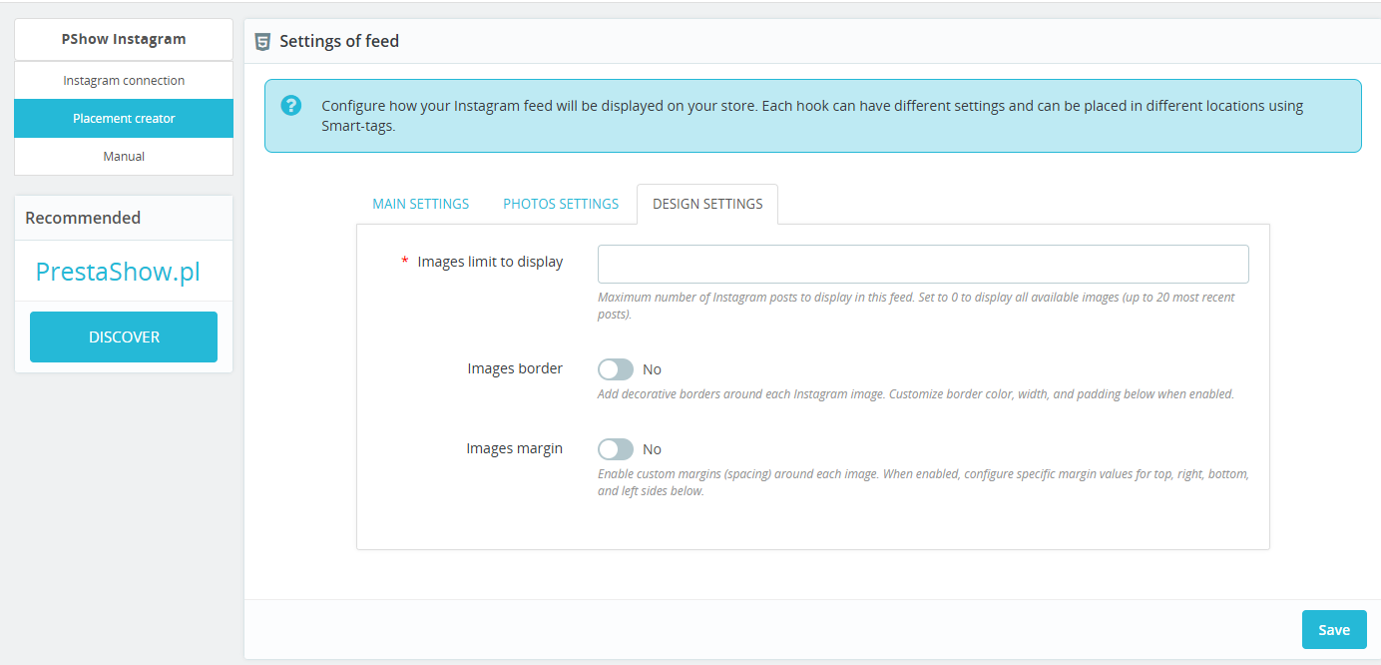1381x665 pixels.
Task: Switch to the Main Settings tab
Action: [x=420, y=204]
